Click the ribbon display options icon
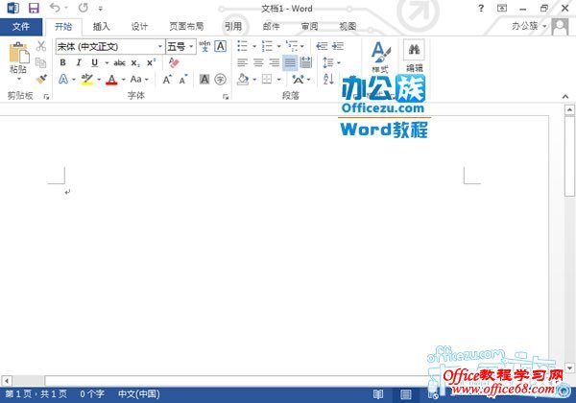This screenshot has width=576, height=403. 502,8
